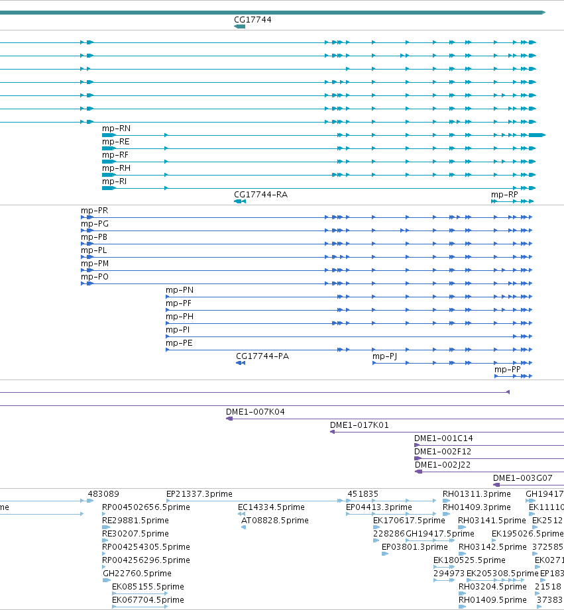Open the 451835 feature label
Screen dimensions: 564x610
(x=363, y=493)
